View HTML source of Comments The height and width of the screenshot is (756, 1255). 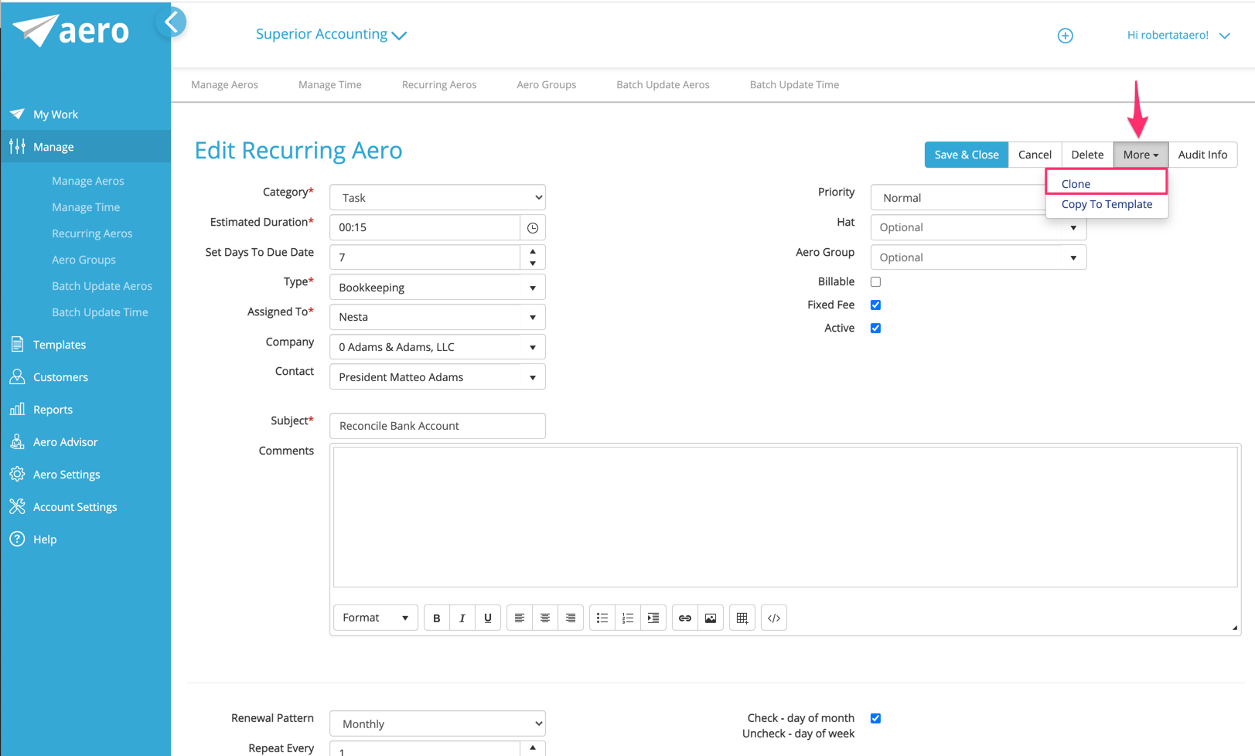coord(774,618)
